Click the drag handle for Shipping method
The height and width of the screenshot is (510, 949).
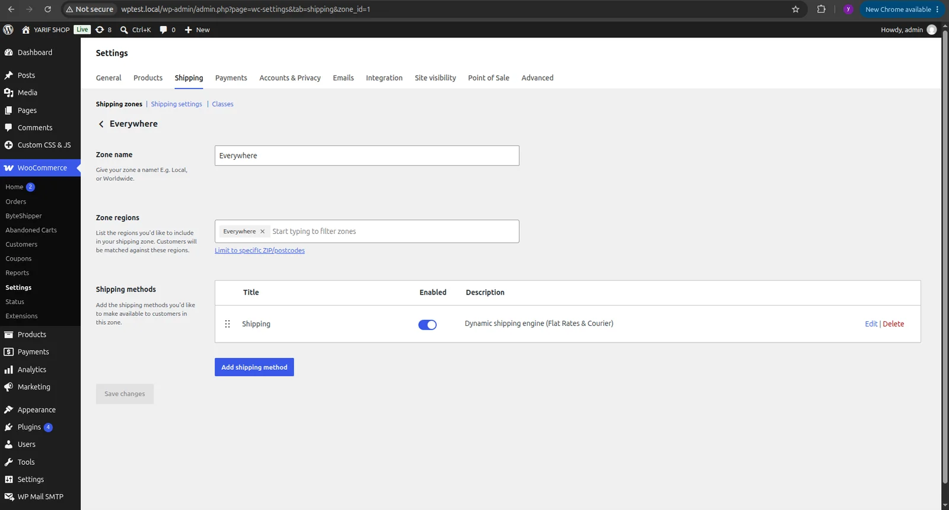[x=227, y=324]
